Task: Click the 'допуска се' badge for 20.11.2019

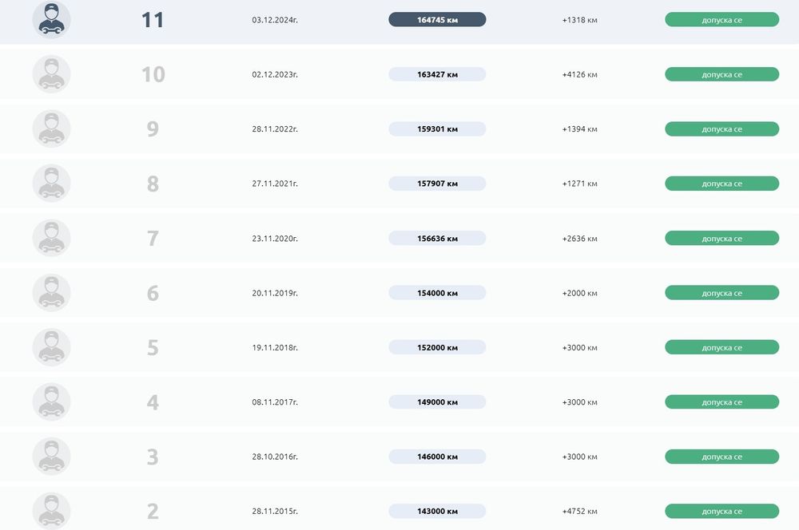Action: [x=721, y=293]
